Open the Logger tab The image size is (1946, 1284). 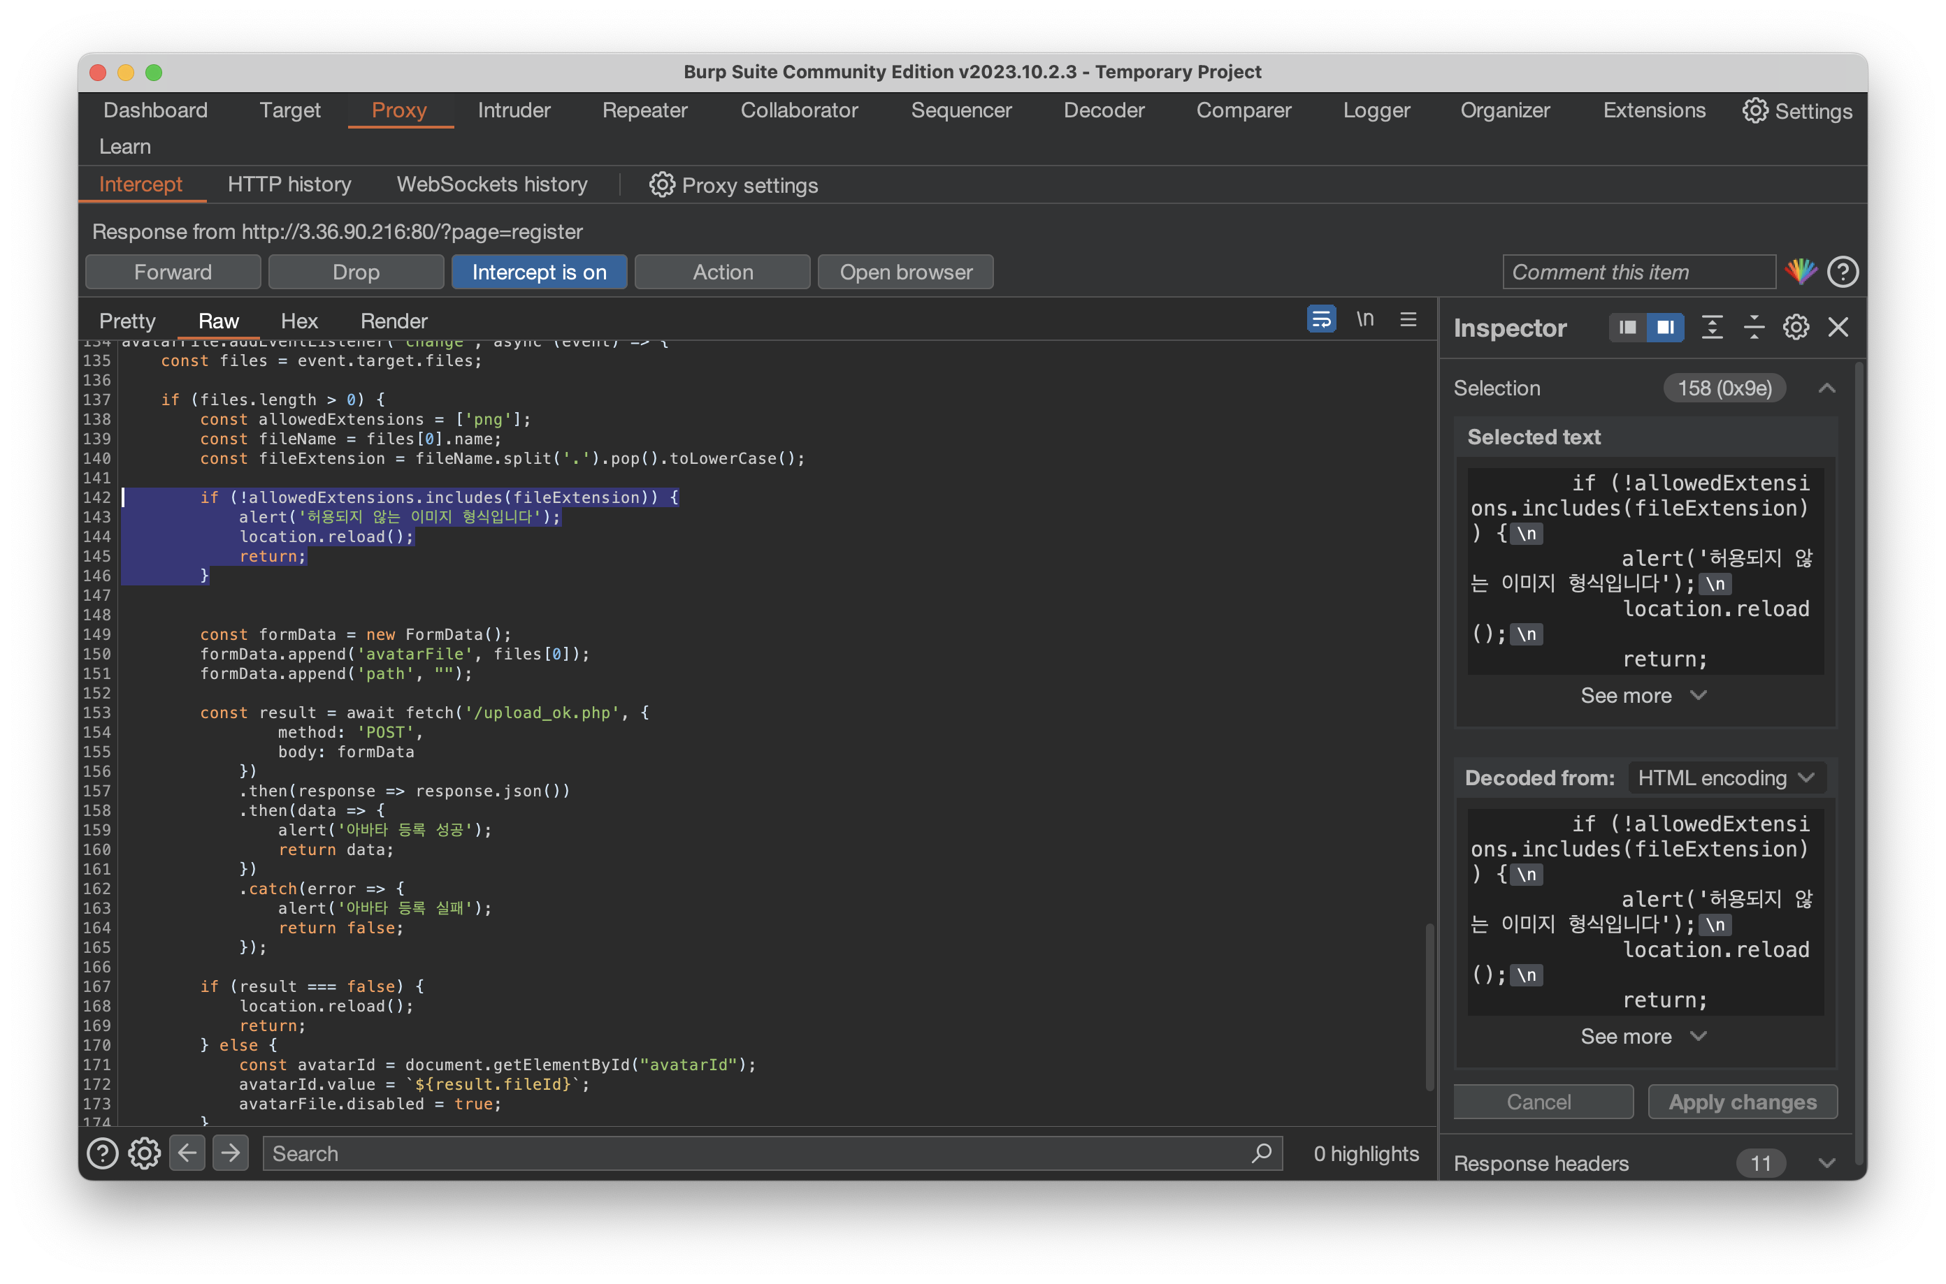click(1376, 110)
